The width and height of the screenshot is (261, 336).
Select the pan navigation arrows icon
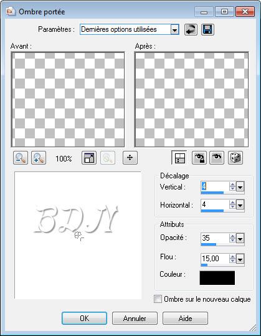click(130, 158)
